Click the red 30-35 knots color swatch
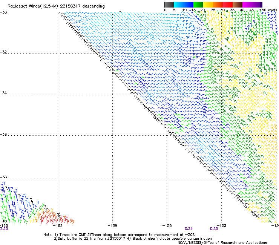The width and height of the screenshot is (279, 245). click(x=228, y=5)
